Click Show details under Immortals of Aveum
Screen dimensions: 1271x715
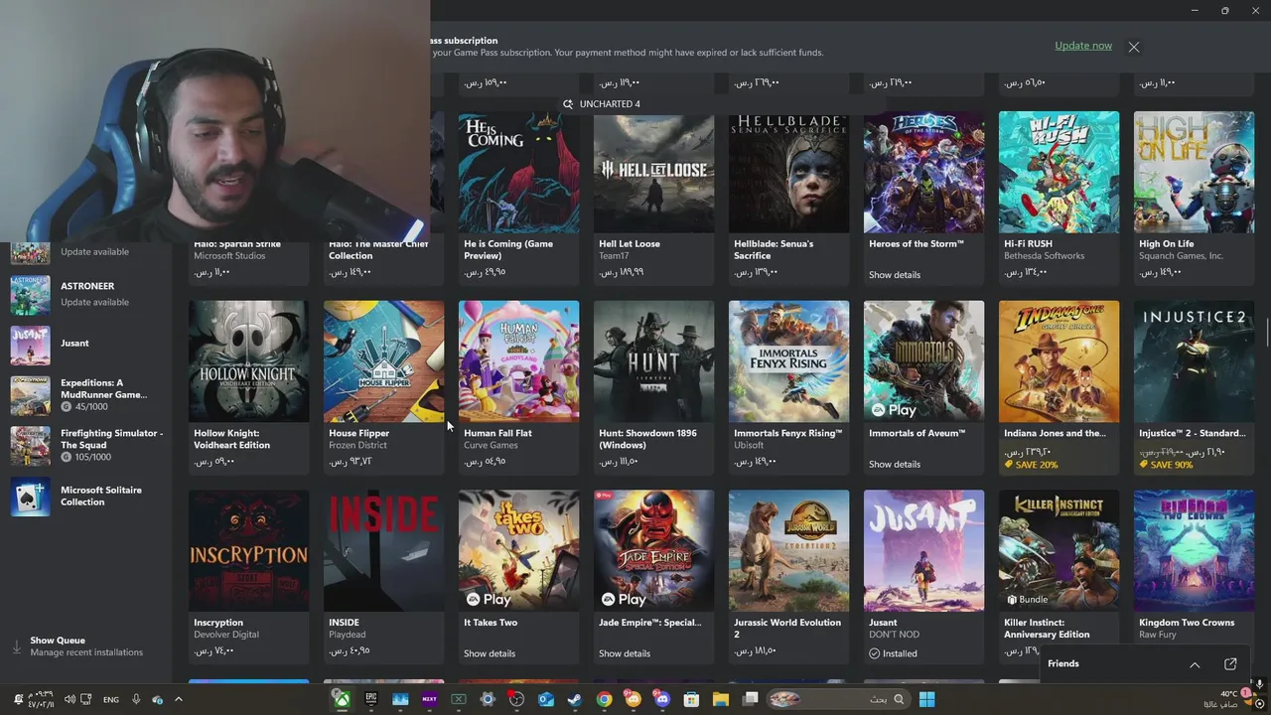tap(895, 465)
